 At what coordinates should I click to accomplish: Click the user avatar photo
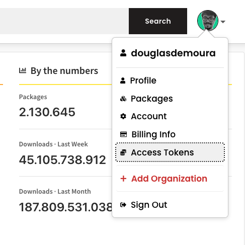[x=208, y=21]
